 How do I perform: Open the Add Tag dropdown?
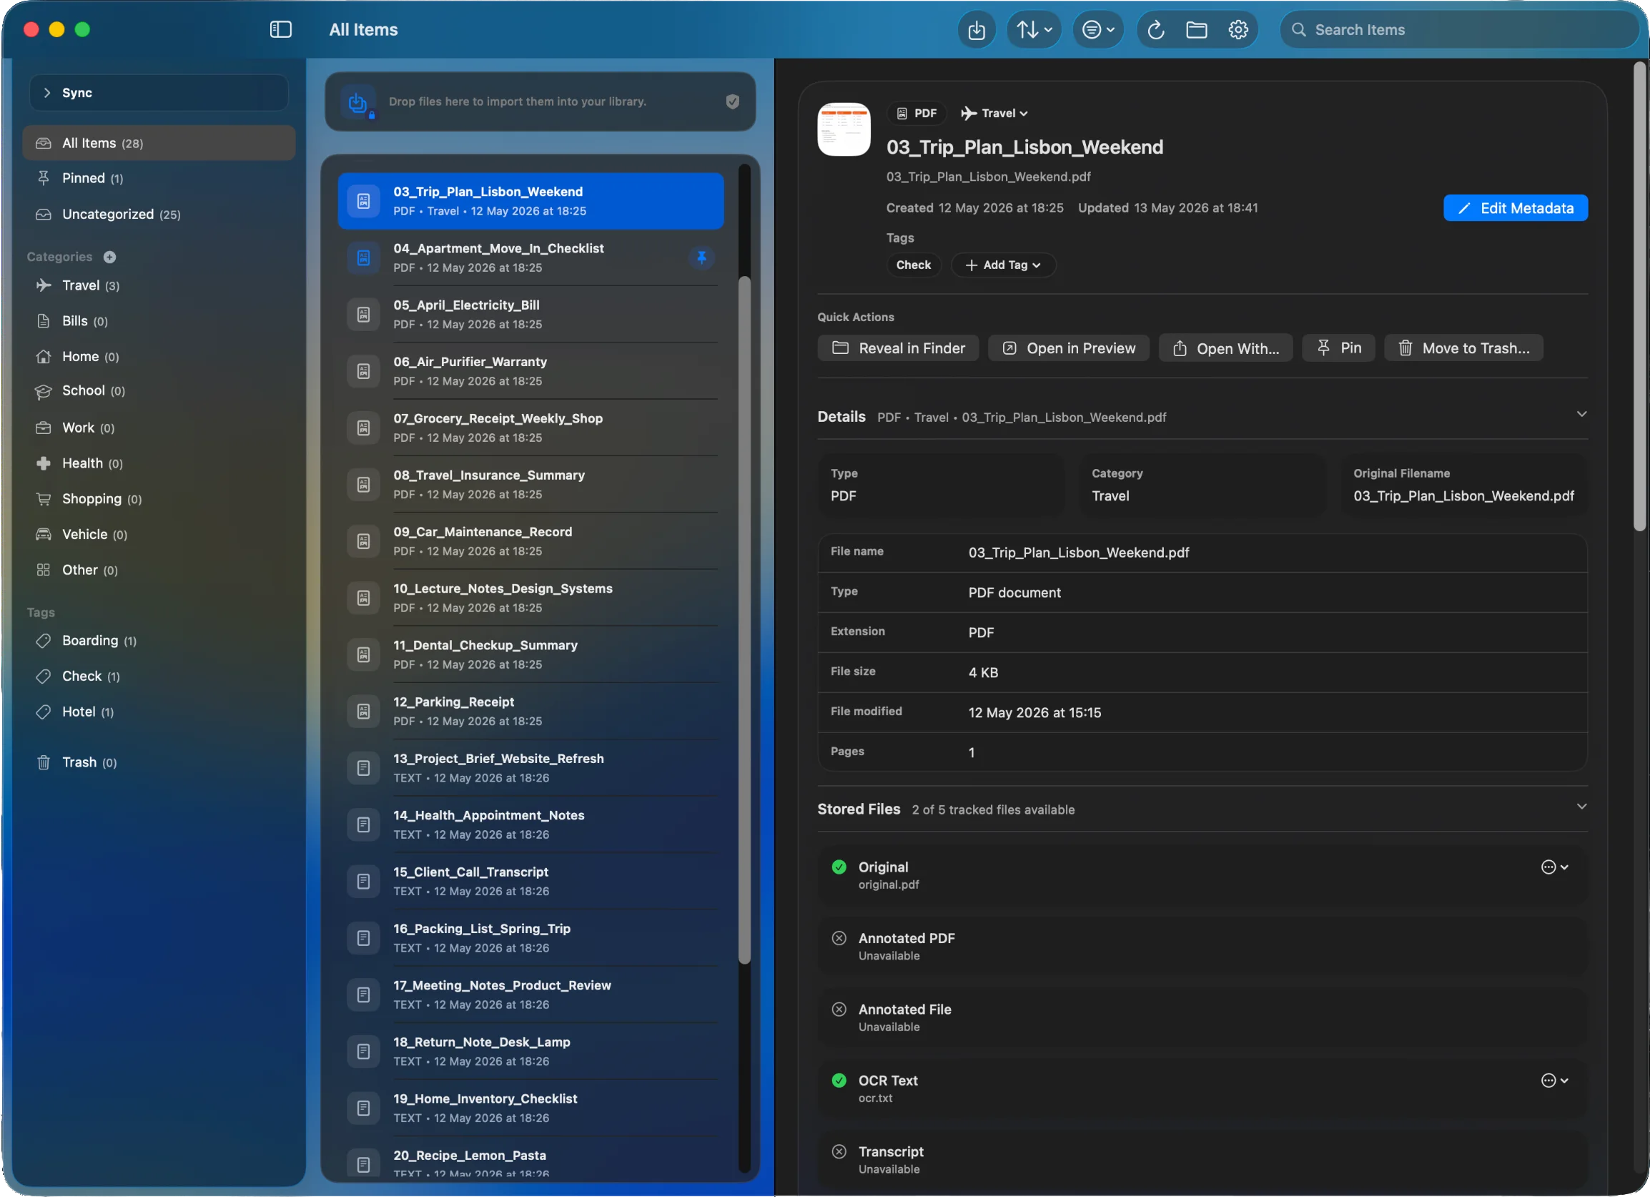click(x=1003, y=265)
